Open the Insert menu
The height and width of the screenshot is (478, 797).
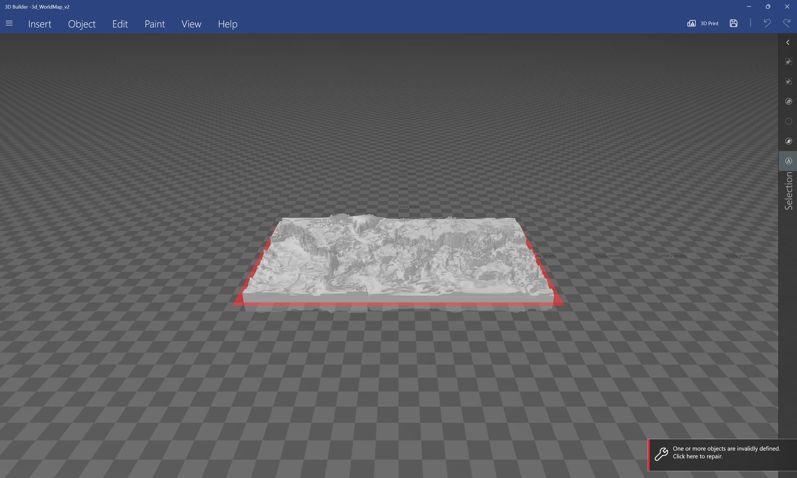coord(40,24)
